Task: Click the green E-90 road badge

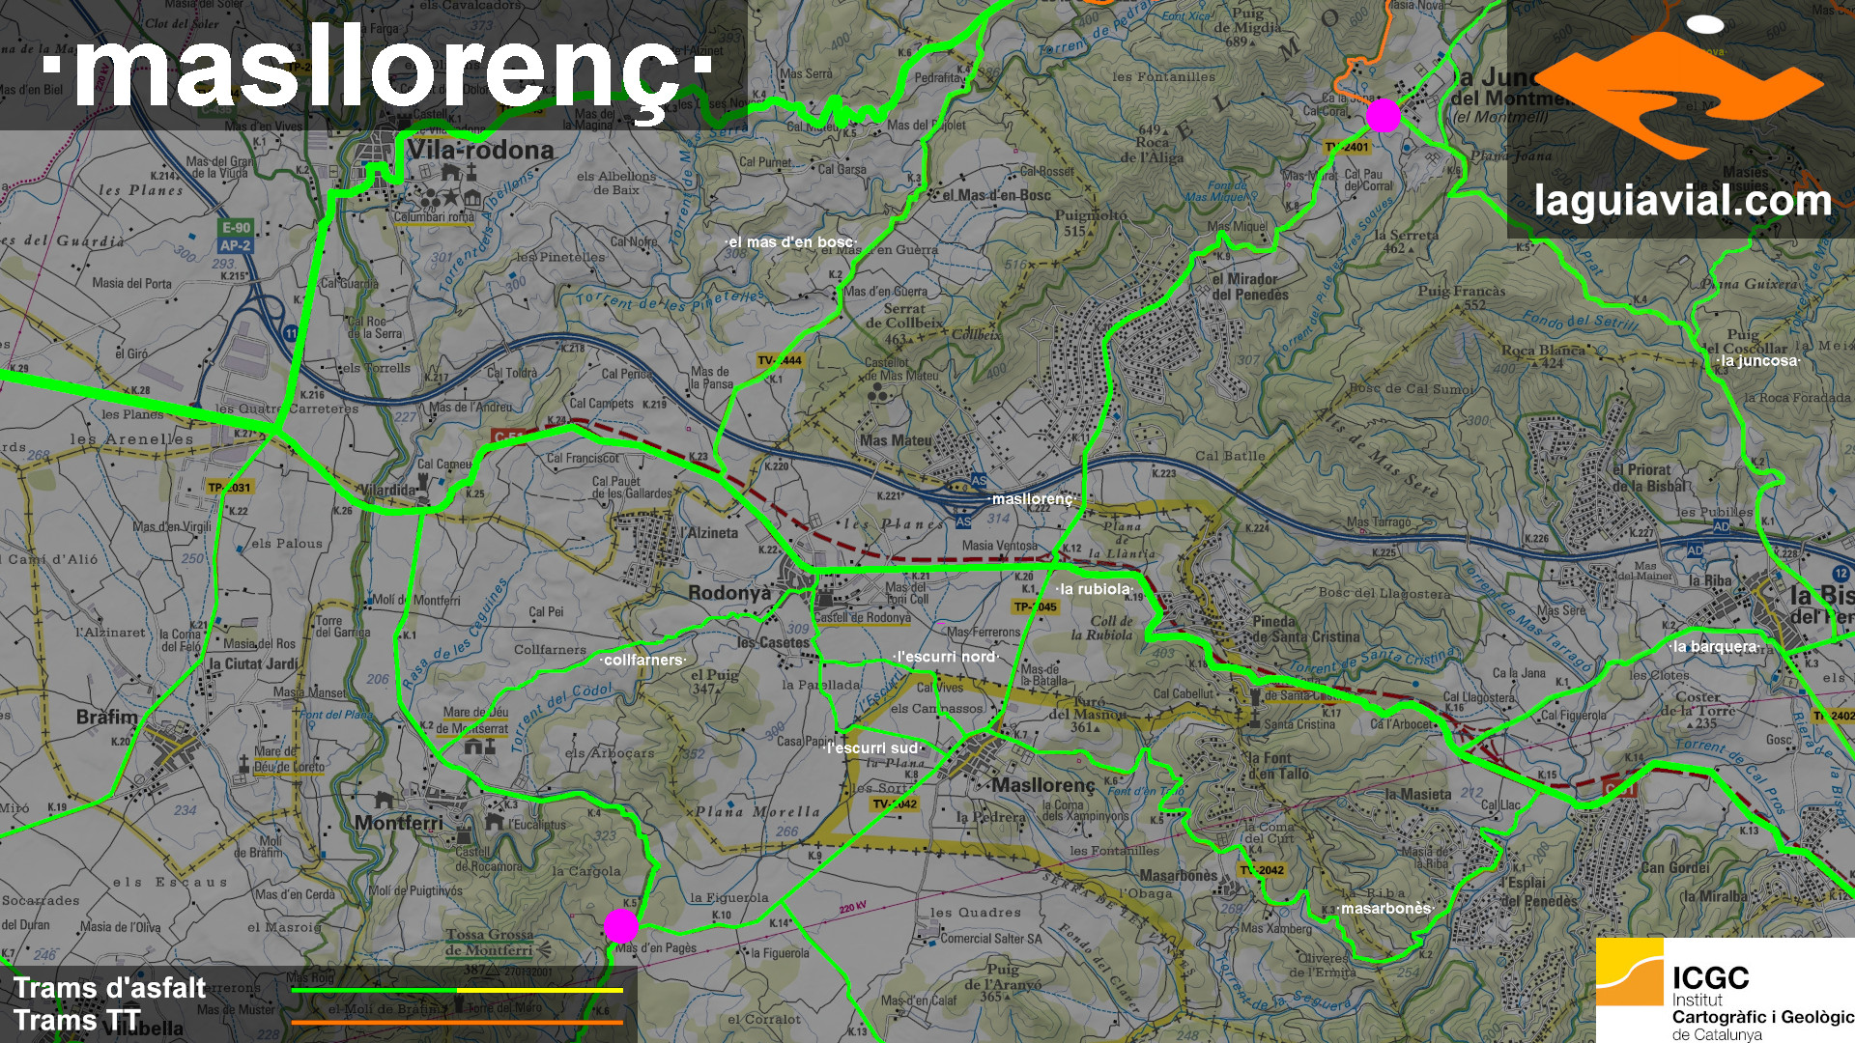Action: [236, 228]
